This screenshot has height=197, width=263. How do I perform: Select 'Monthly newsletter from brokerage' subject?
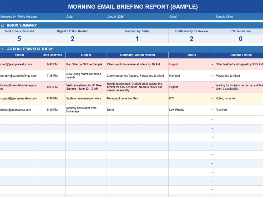click(86, 110)
